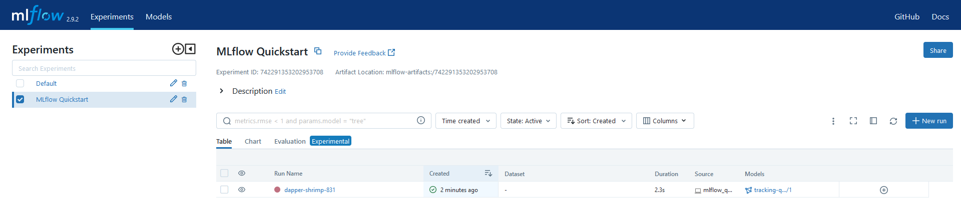Refresh the runs list
Screen dimensions: 961x210
[x=893, y=121]
